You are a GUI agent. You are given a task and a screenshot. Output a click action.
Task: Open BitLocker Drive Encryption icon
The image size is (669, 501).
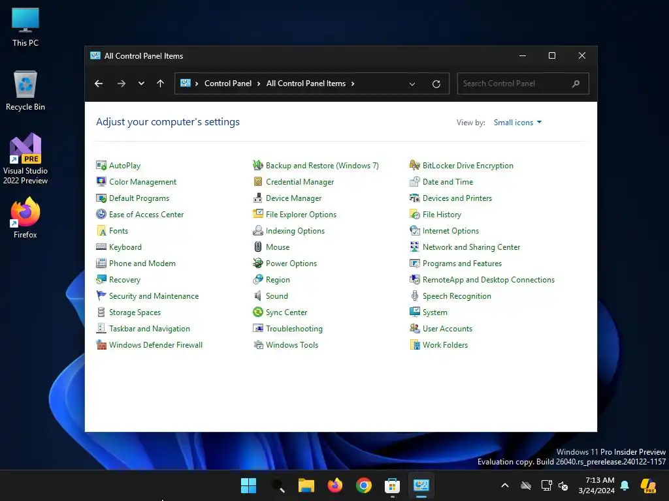tap(415, 165)
